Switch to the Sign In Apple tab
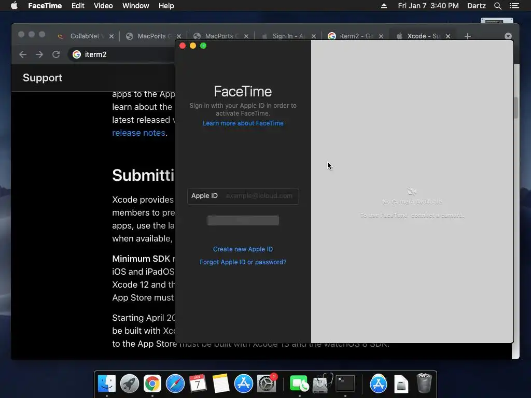Viewport: 531px width, 398px height. (288, 36)
